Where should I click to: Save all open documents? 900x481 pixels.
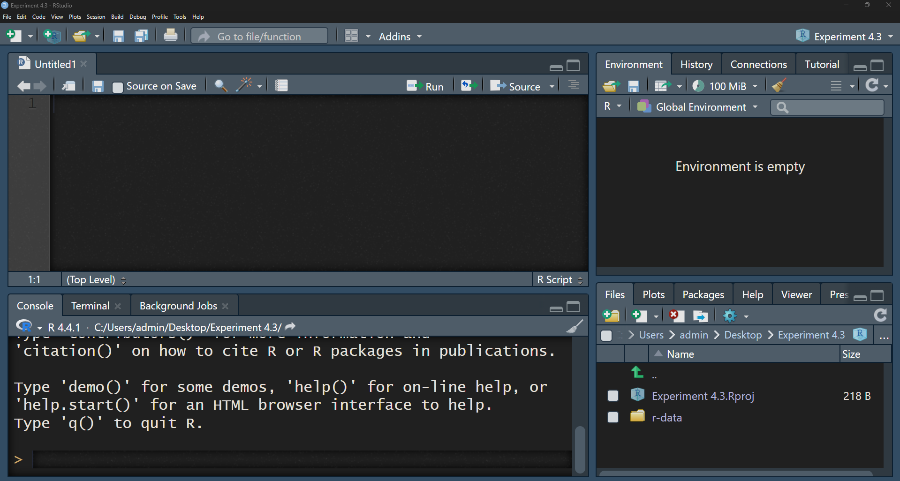141,36
